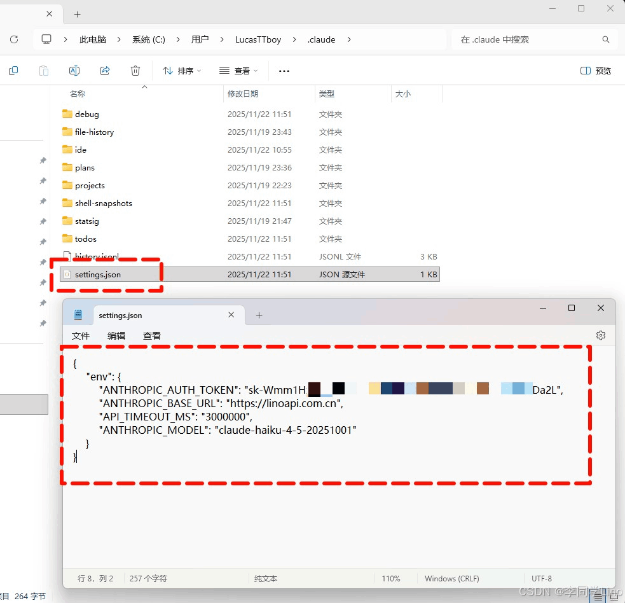This screenshot has width=625, height=603.
Task: Click the refresh icon in Explorer
Action: click(x=14, y=39)
